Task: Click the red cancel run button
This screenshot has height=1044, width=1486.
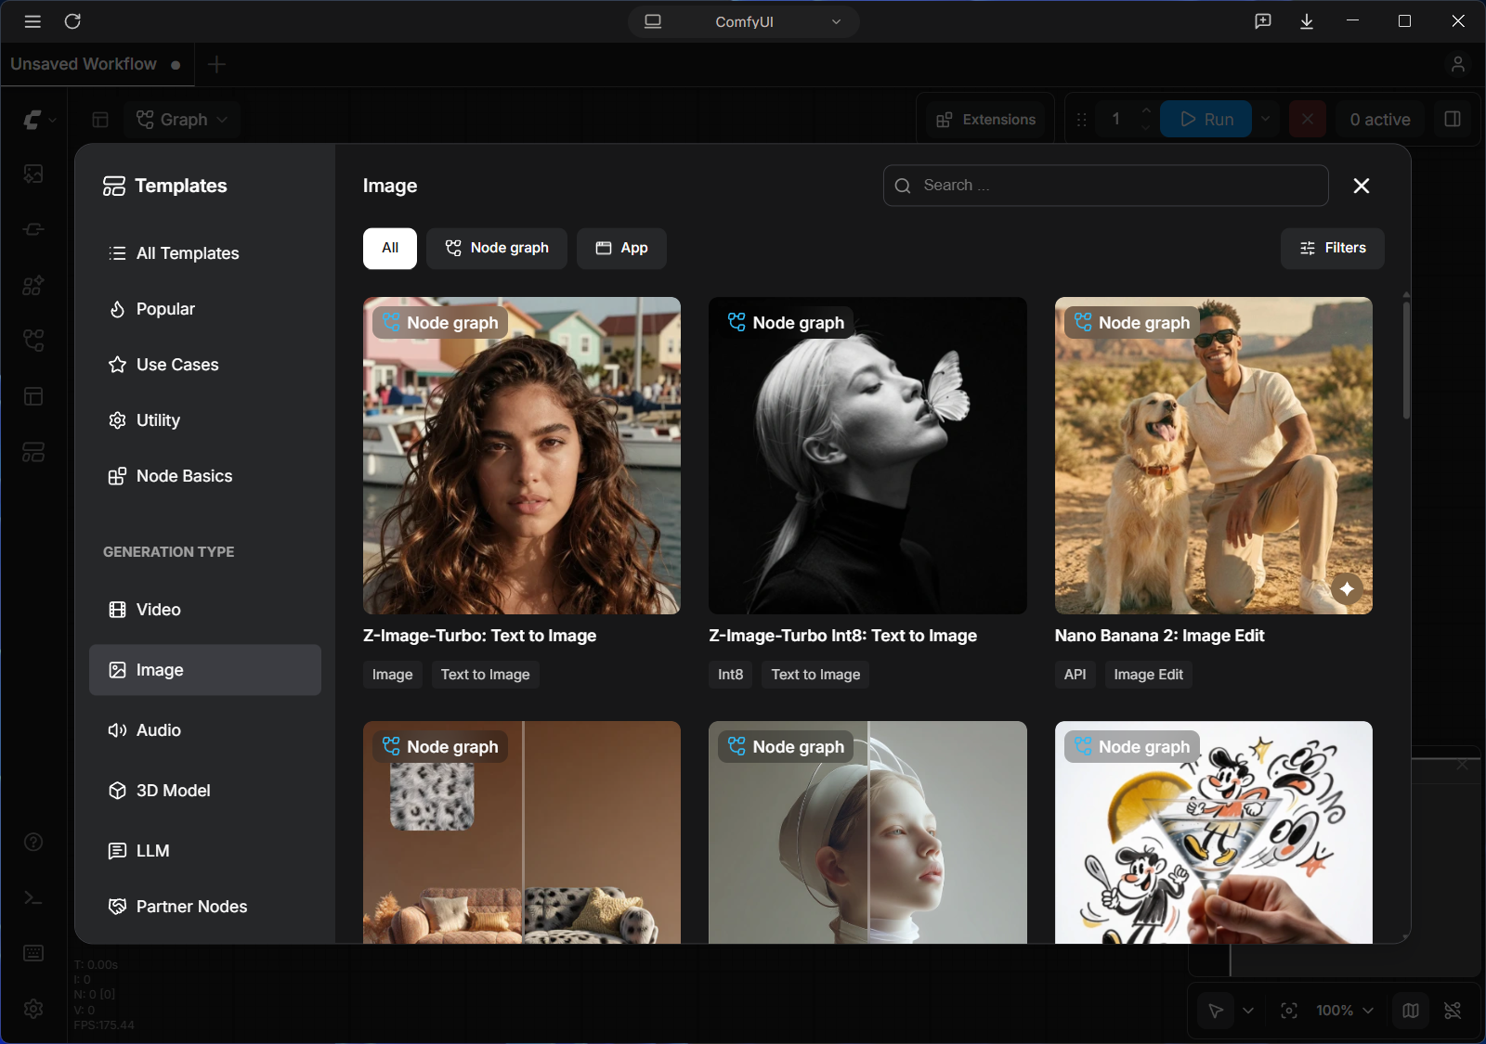Action: 1307,120
